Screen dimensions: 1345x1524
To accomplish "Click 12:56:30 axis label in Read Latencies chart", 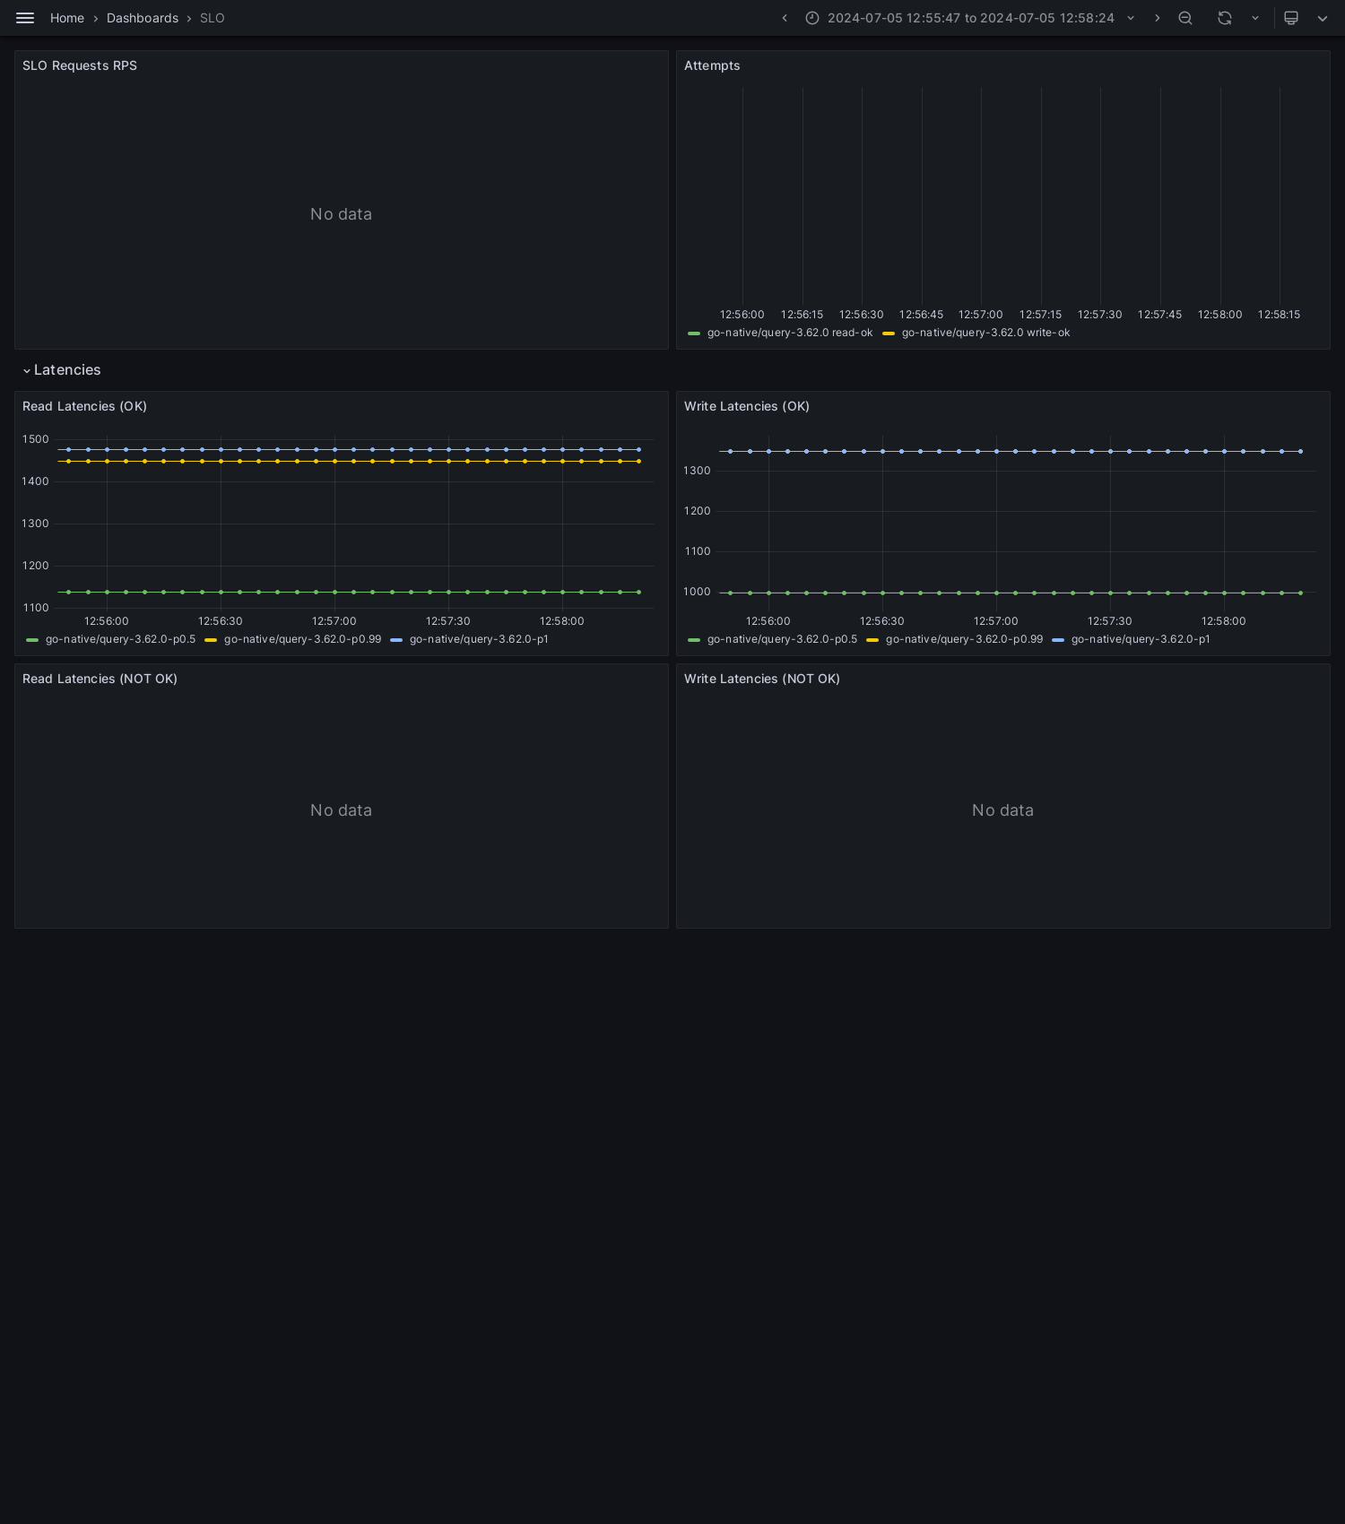I will tap(221, 621).
